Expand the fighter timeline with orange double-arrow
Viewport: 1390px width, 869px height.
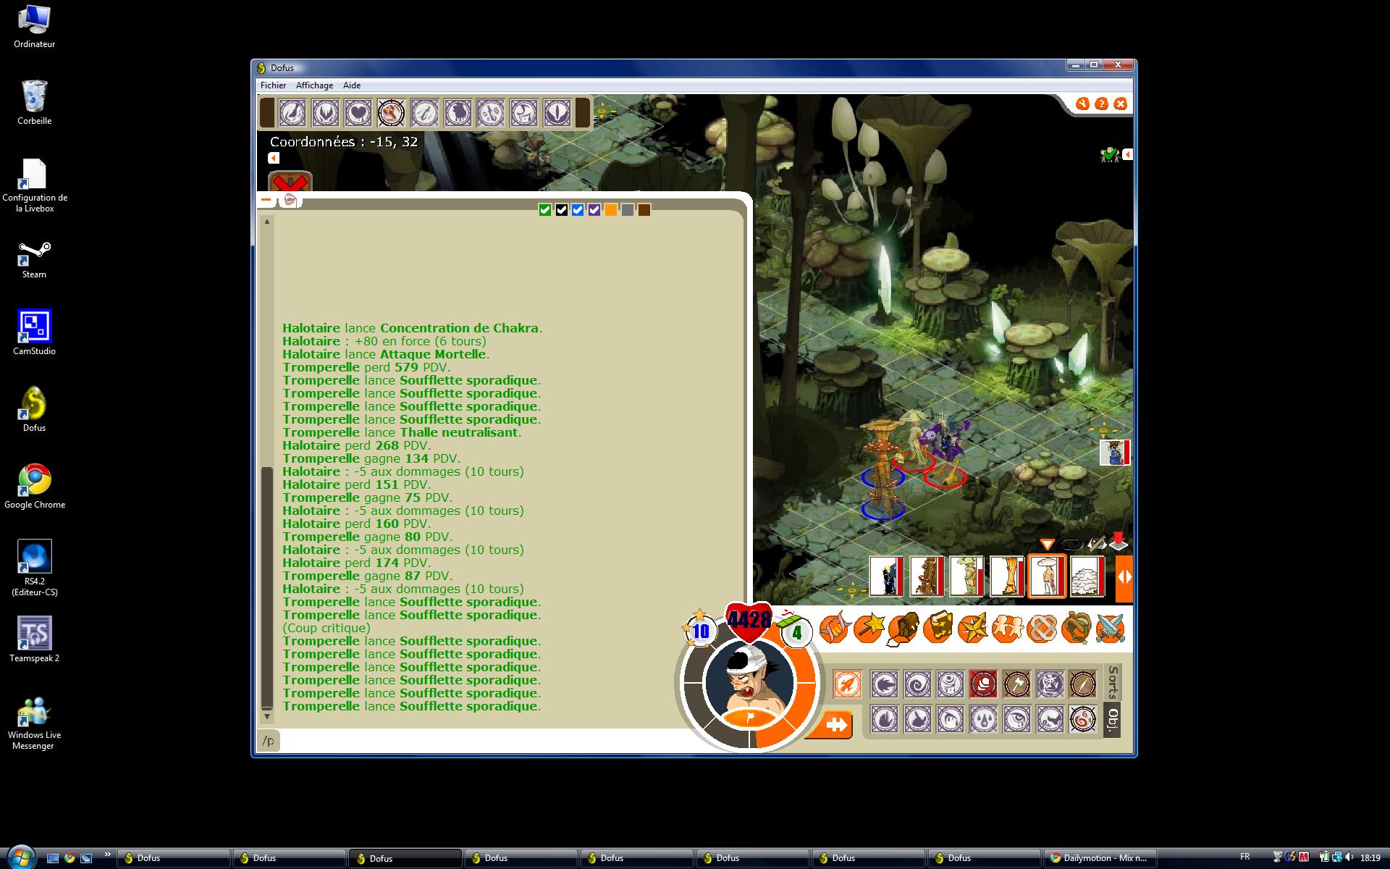click(x=1124, y=577)
